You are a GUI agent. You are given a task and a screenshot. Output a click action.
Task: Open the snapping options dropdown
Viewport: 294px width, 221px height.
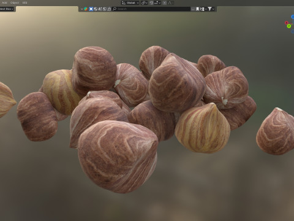point(157,3)
